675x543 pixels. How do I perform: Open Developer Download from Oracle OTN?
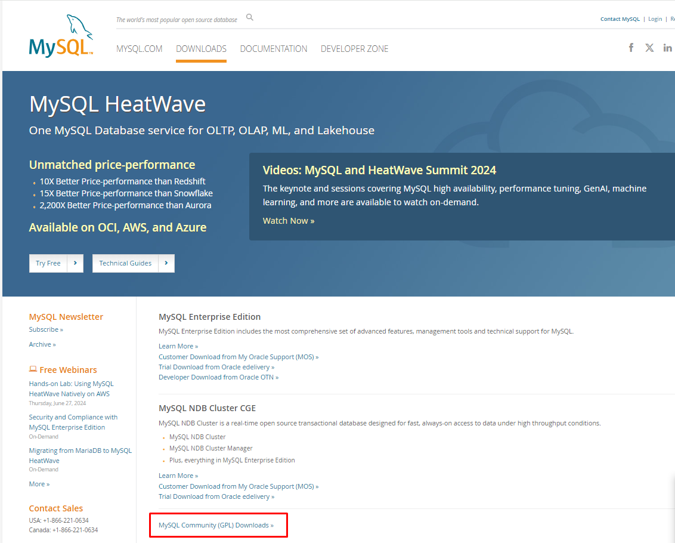pyautogui.click(x=219, y=377)
